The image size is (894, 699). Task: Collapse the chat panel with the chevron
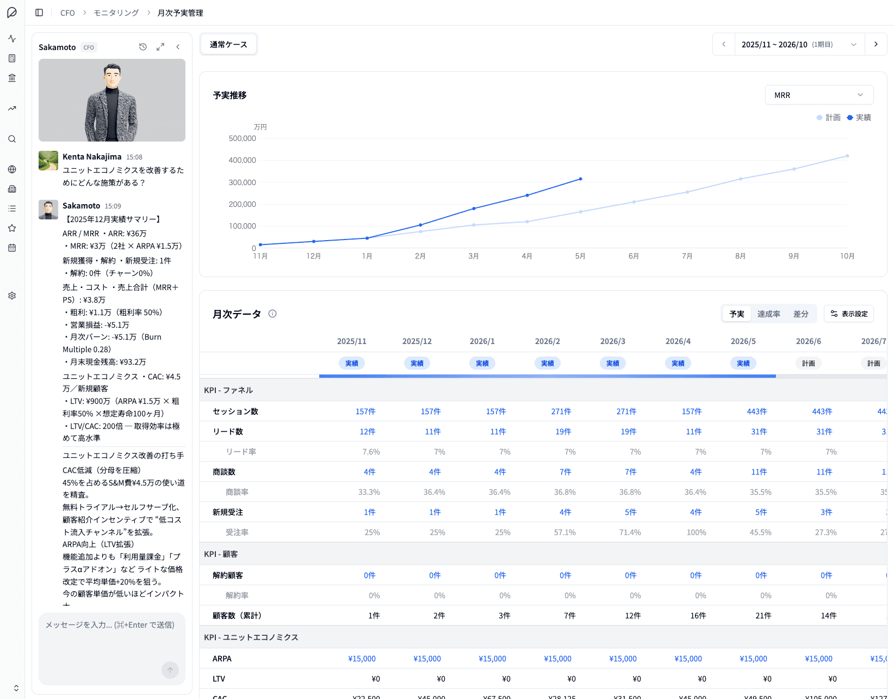point(178,47)
